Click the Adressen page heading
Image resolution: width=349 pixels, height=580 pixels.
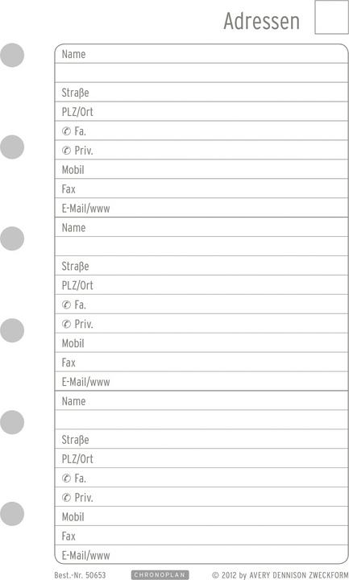(262, 21)
